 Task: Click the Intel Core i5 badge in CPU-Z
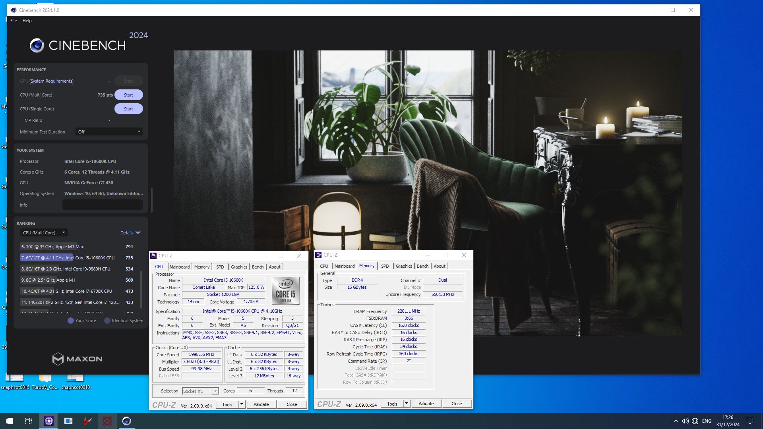(286, 291)
